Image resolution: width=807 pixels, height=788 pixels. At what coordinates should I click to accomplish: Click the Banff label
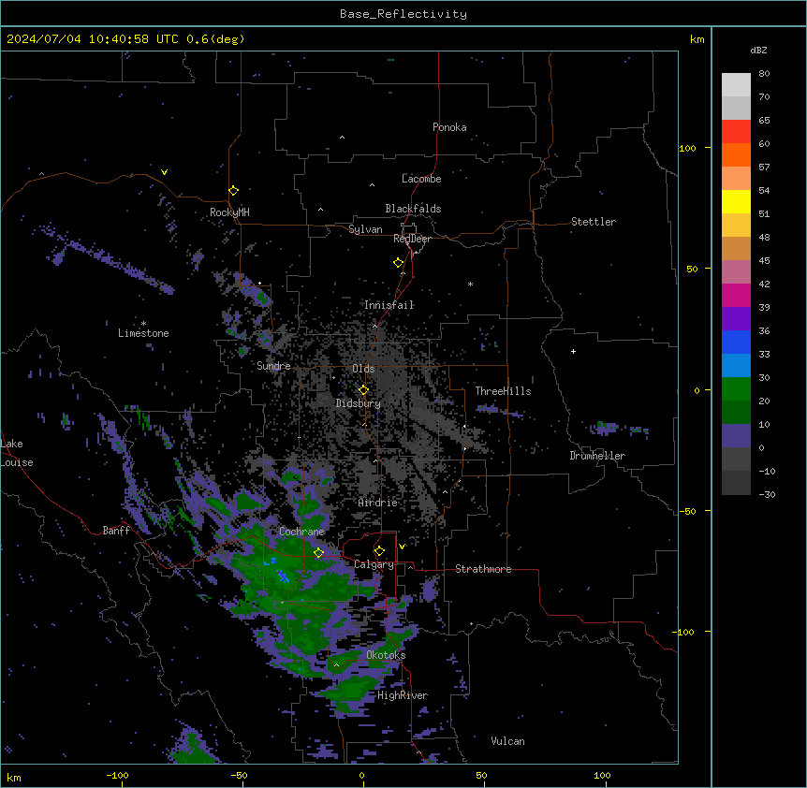[116, 531]
